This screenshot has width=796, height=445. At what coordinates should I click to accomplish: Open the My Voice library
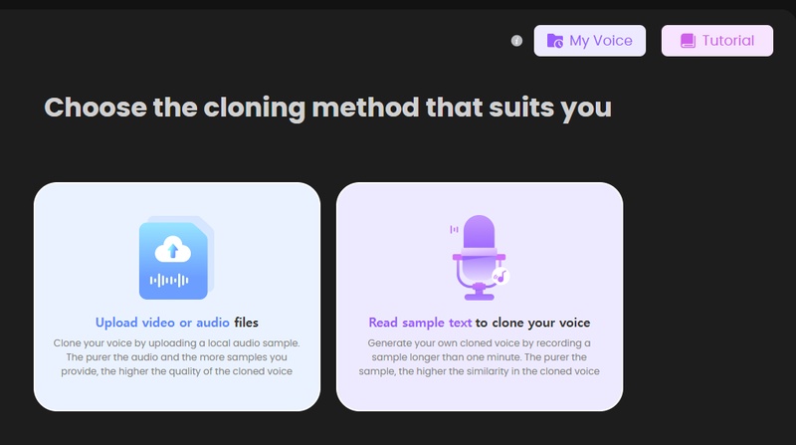pos(590,41)
